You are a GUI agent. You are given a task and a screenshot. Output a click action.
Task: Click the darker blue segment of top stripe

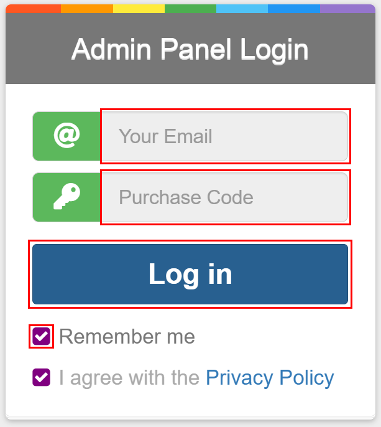(x=294, y=9)
